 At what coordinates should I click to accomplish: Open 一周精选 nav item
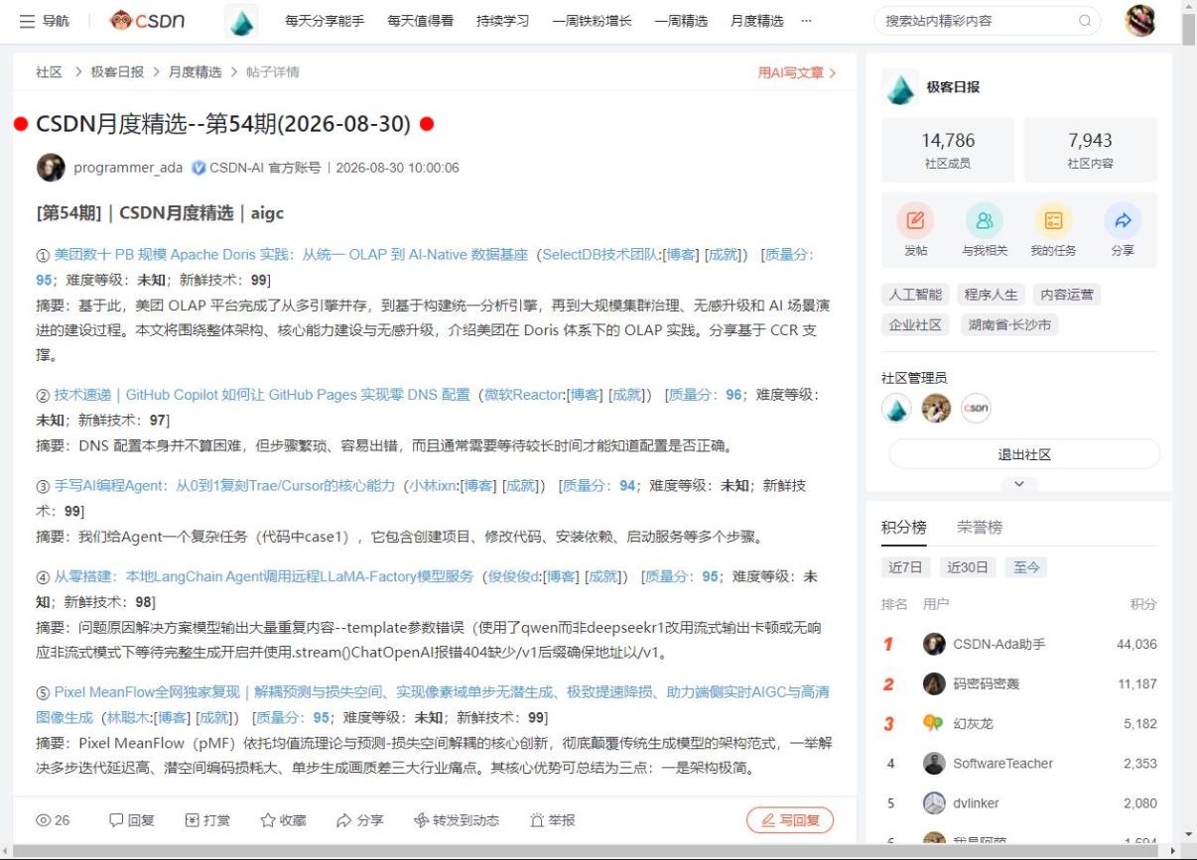click(x=681, y=21)
